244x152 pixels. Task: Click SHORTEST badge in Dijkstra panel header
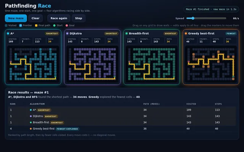[x=111, y=33]
